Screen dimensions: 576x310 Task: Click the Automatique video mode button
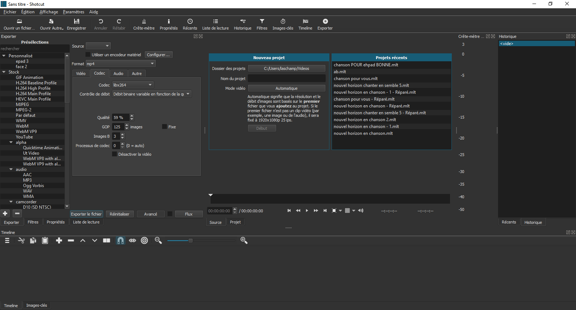coord(287,88)
